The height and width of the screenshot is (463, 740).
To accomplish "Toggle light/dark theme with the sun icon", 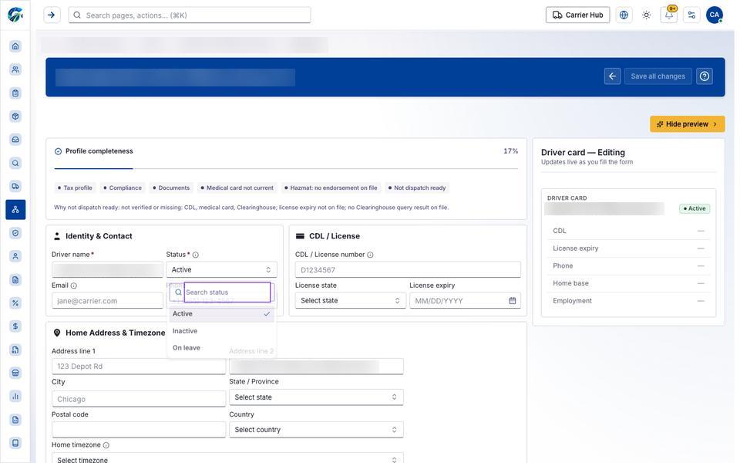I will pyautogui.click(x=647, y=15).
